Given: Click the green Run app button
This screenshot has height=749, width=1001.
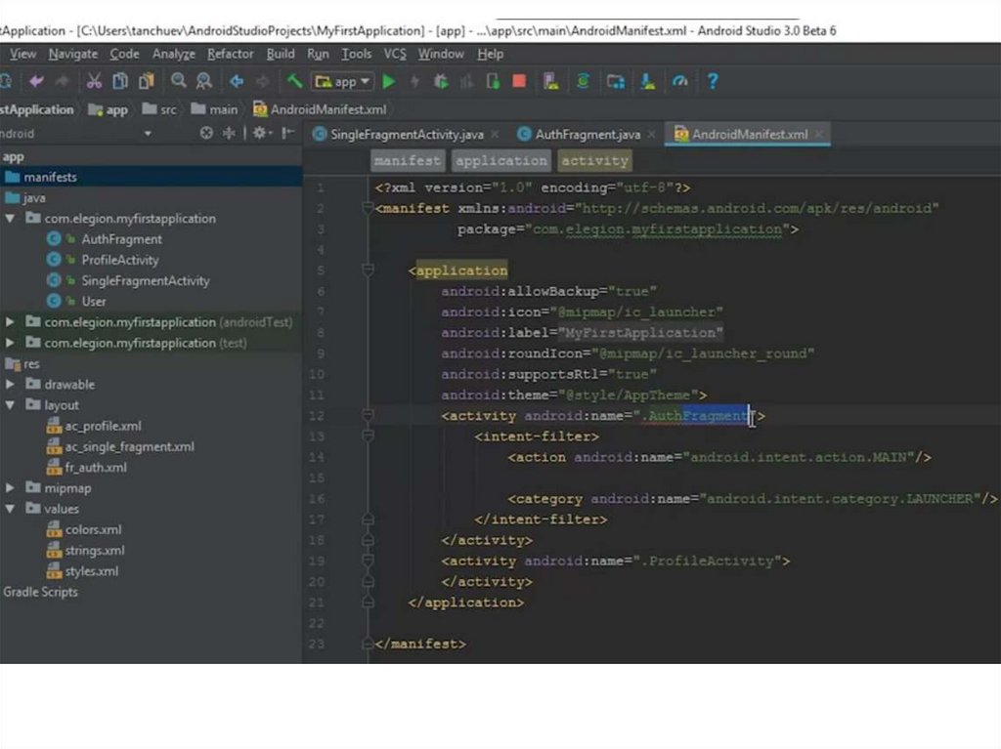Looking at the screenshot, I should pyautogui.click(x=389, y=82).
